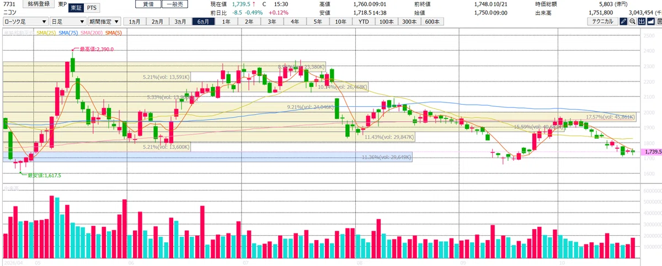
Task: Click the 17.57%(vol: 45,861K) profile label
Action: click(611, 117)
